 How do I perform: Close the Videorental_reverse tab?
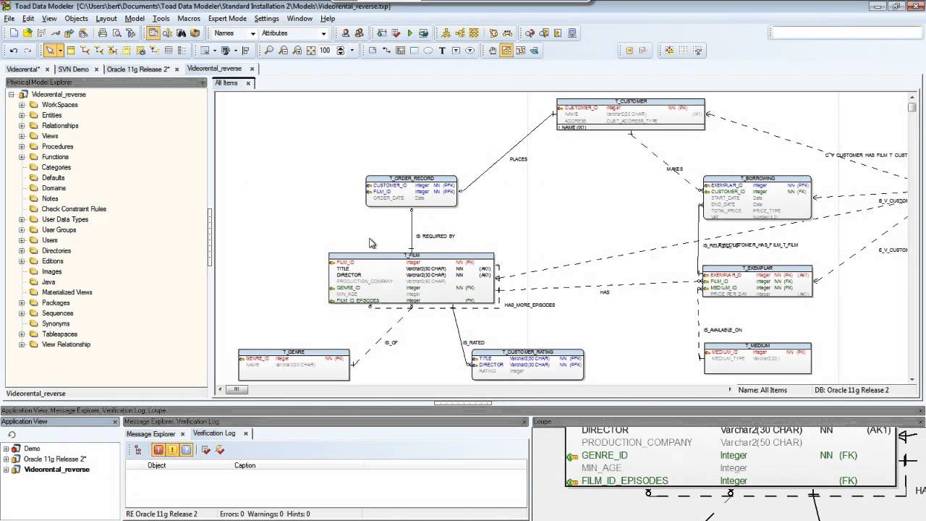252,69
